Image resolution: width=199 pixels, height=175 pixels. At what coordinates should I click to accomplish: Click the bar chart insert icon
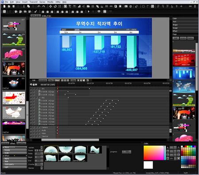click(x=79, y=6)
